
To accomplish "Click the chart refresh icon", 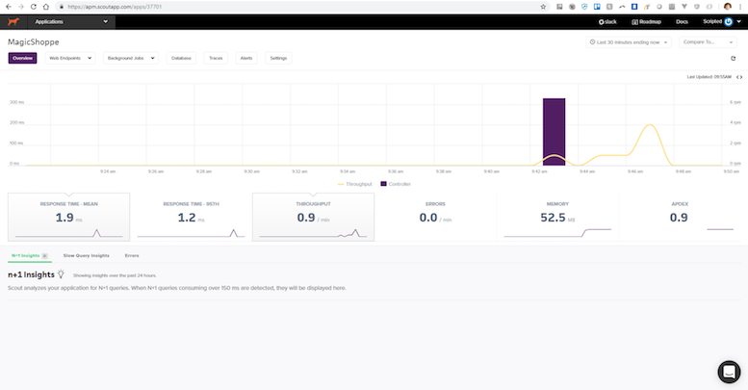I will click(x=734, y=58).
